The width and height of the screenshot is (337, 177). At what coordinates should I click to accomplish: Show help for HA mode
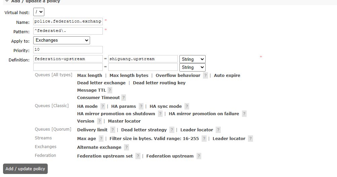[x=103, y=106]
